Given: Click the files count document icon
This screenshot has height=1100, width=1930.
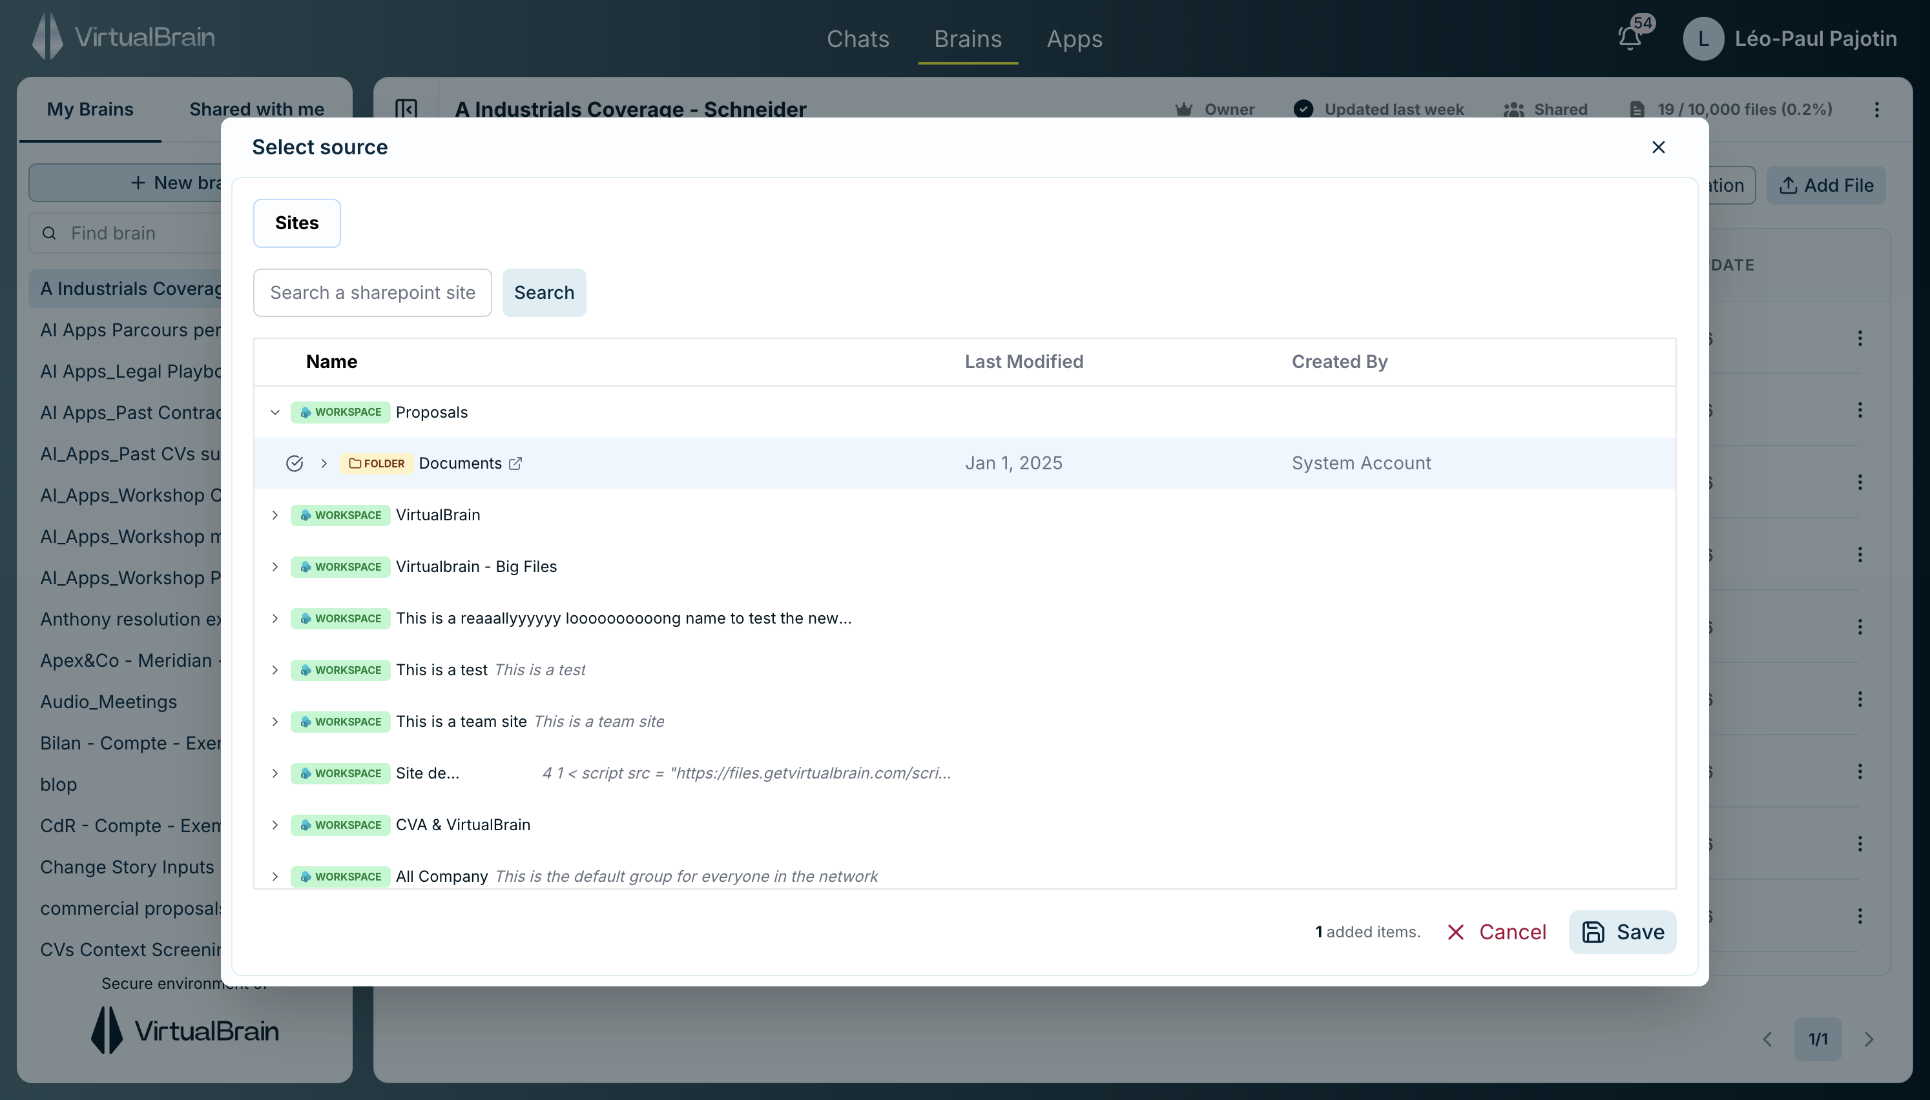Looking at the screenshot, I should pos(1637,110).
